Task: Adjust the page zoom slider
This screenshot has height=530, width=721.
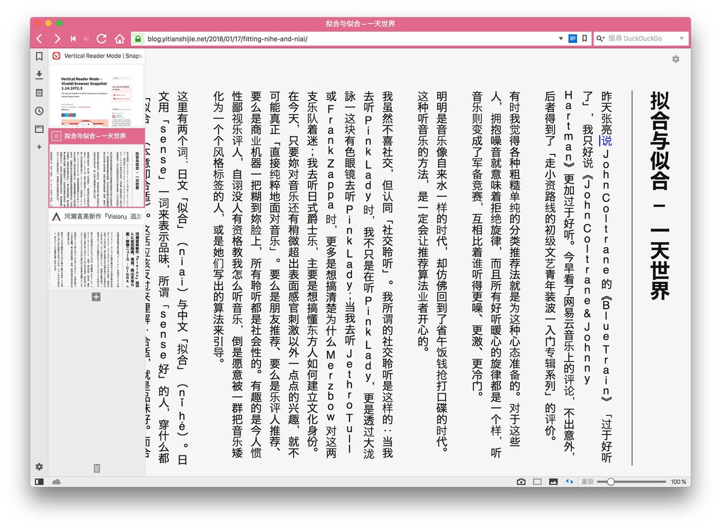Action: (x=632, y=481)
